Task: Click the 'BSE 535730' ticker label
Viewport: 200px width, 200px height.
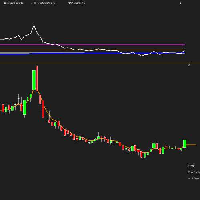Action: pos(76,3)
